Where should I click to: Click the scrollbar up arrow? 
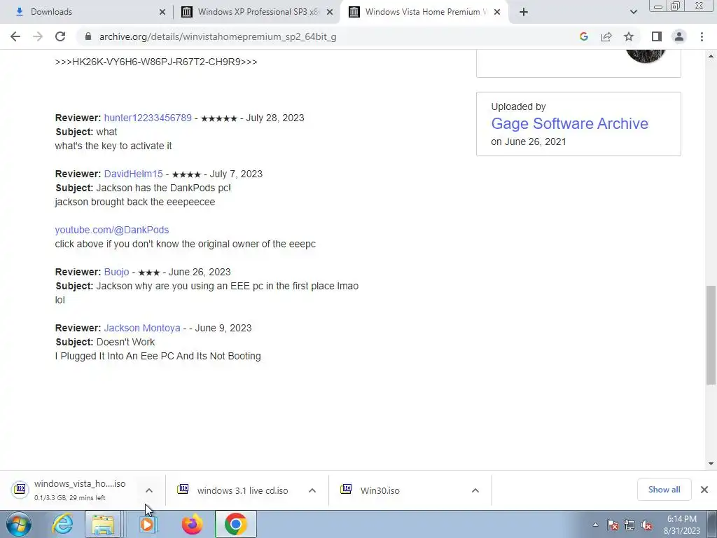tap(711, 56)
